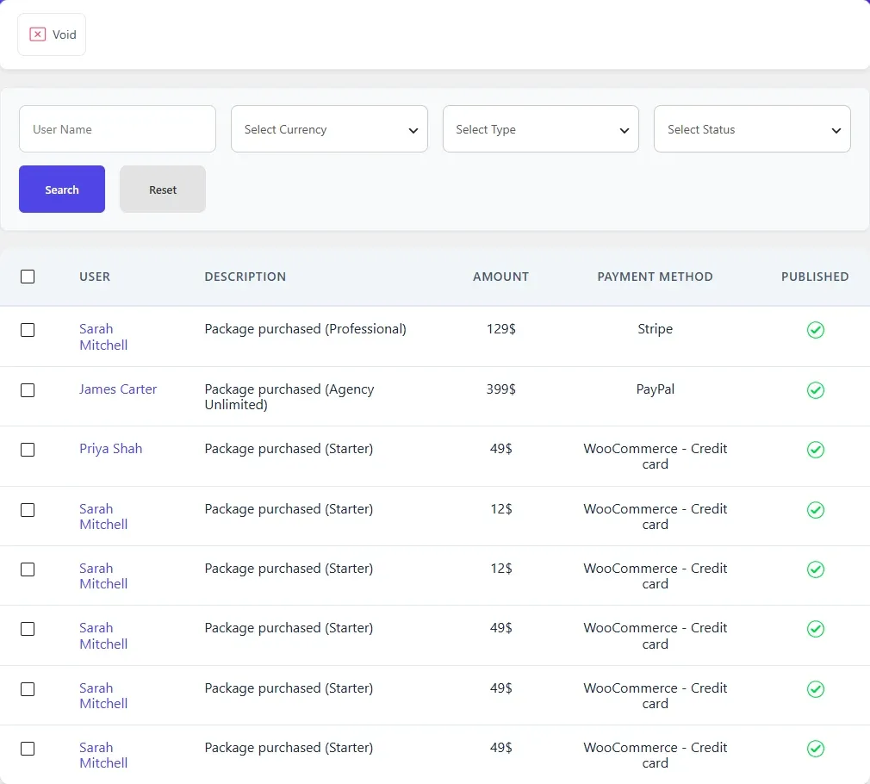The image size is (870, 784).
Task: Focus the User Name search field
Action: point(117,128)
